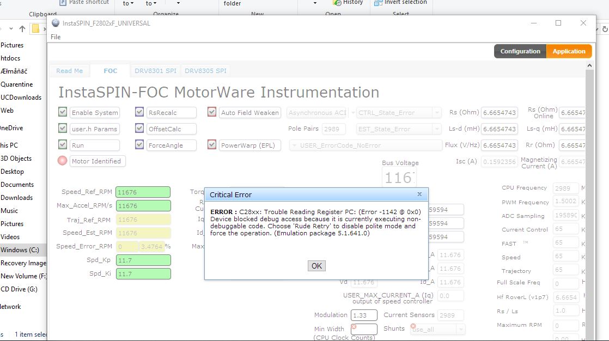Image resolution: width=609 pixels, height=341 pixels.
Task: Open Quarentine folder in Explorer sidebar
Action: click(17, 84)
